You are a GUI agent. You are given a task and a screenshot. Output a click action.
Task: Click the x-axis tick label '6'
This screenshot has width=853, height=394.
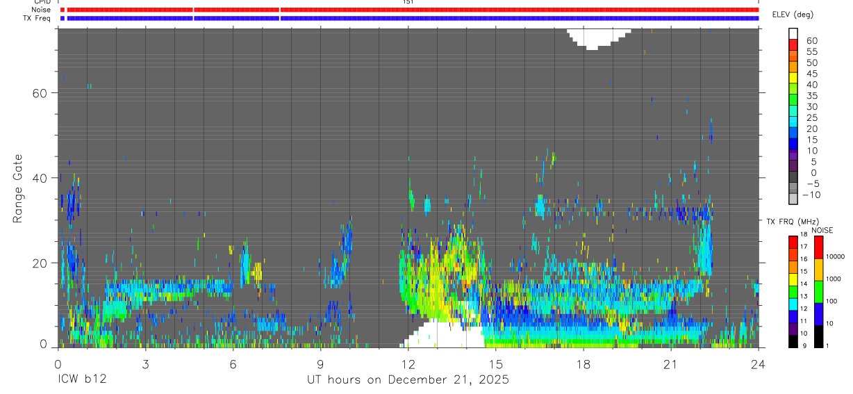[x=233, y=364]
